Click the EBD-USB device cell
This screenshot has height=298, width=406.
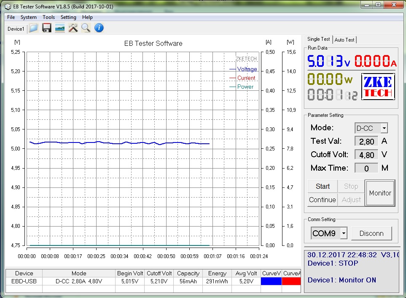pos(24,281)
